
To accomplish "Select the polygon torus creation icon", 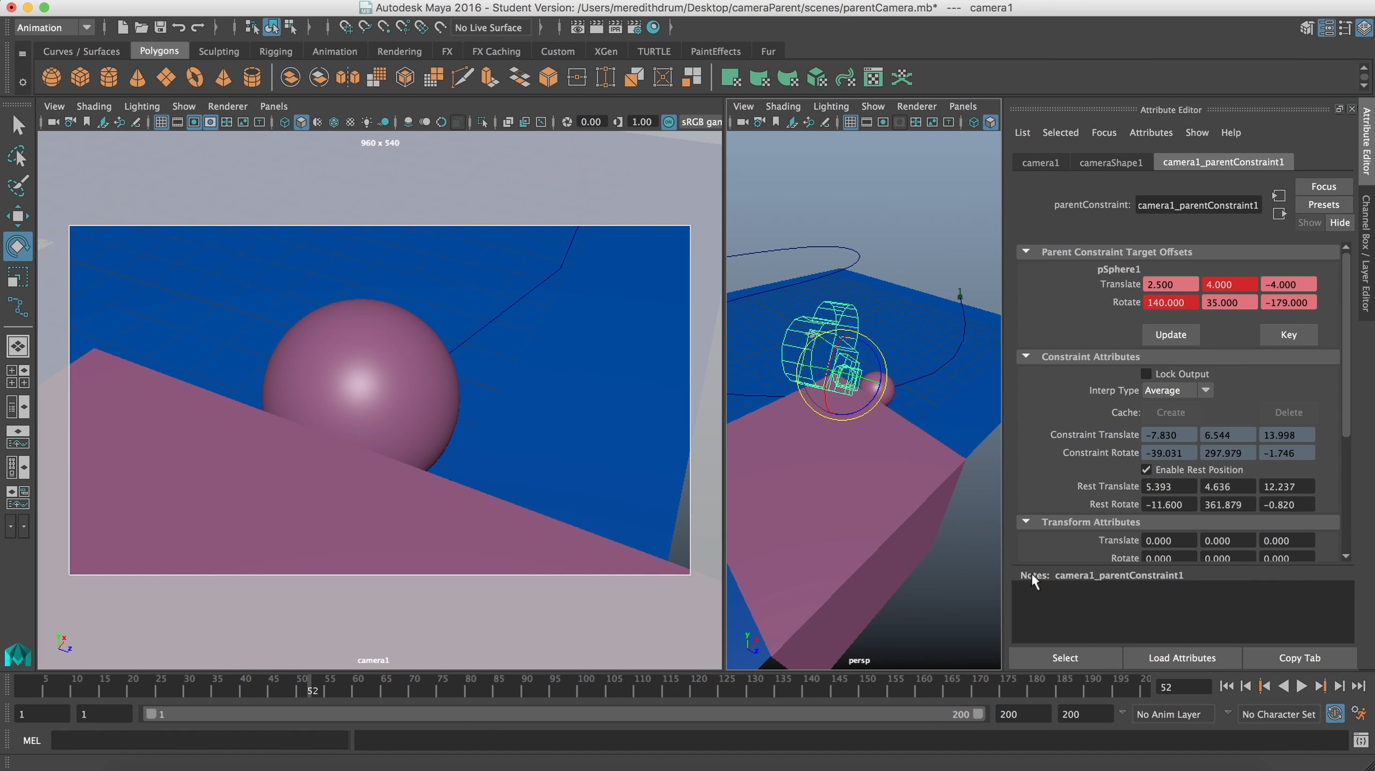I will tap(195, 77).
